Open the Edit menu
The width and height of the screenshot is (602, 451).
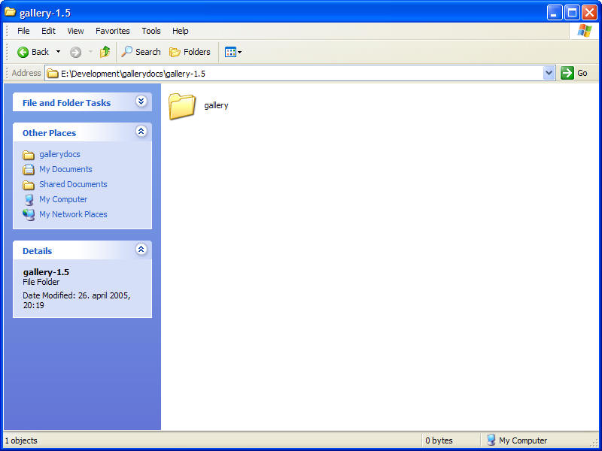48,31
